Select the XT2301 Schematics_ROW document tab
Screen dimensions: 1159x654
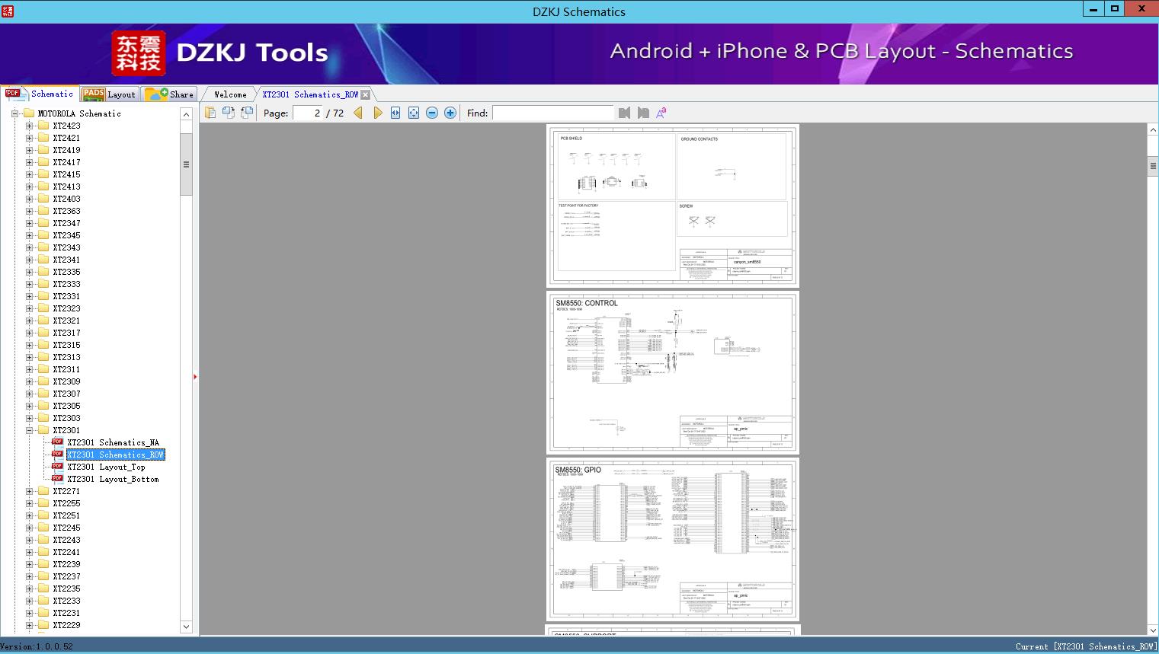[x=310, y=94]
